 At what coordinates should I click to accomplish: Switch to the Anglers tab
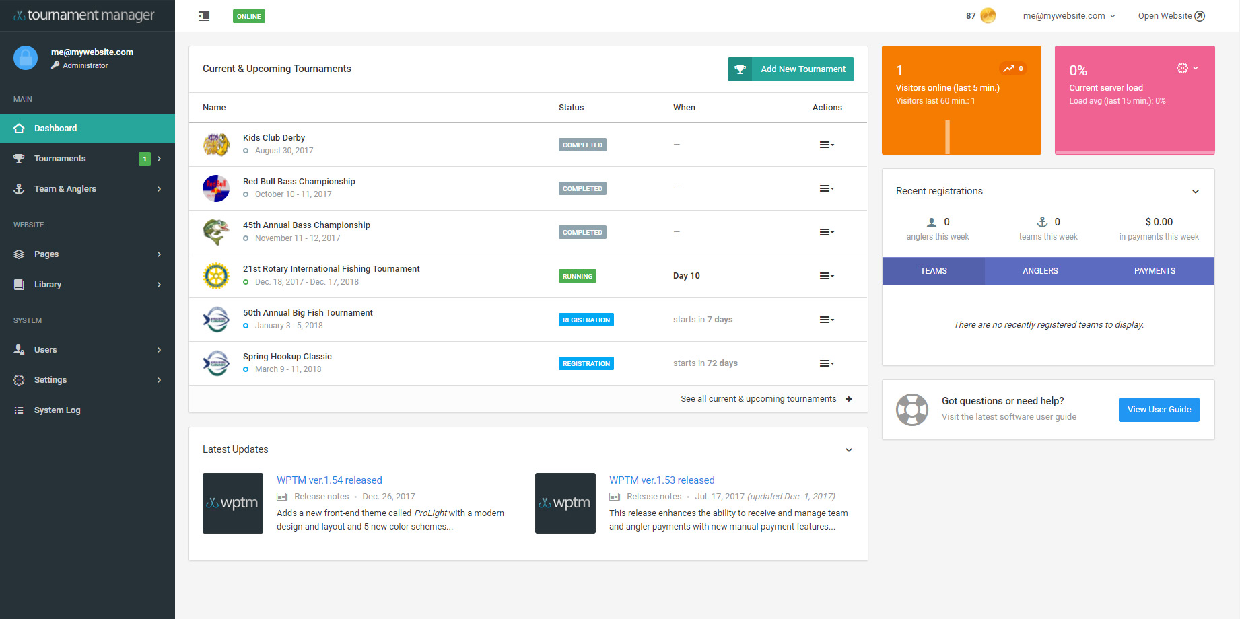[x=1040, y=271]
